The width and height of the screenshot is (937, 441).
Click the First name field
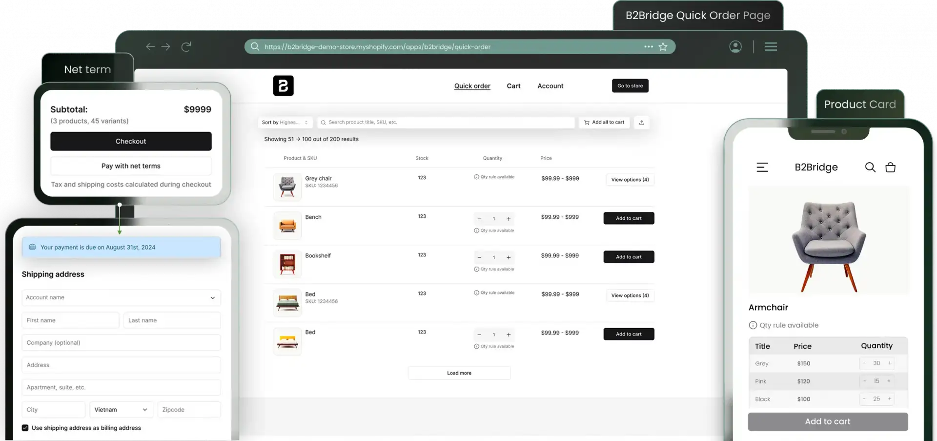(70, 320)
